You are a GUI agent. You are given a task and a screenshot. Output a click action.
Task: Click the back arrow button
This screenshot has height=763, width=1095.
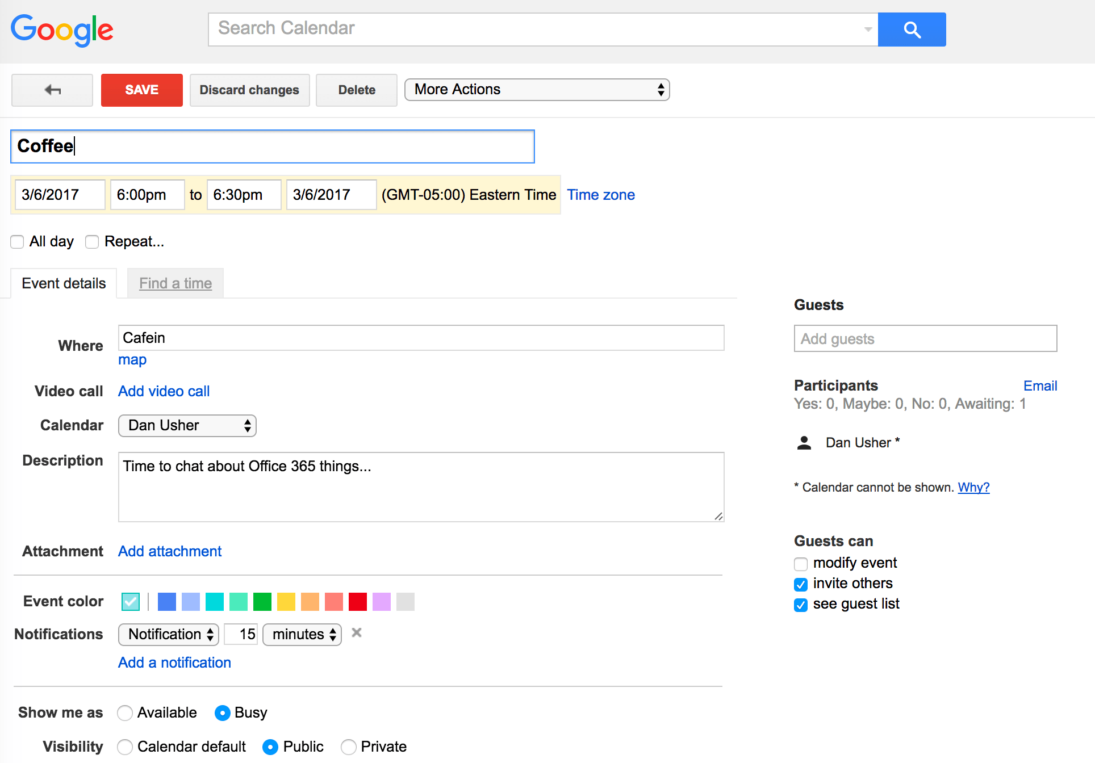tap(52, 90)
